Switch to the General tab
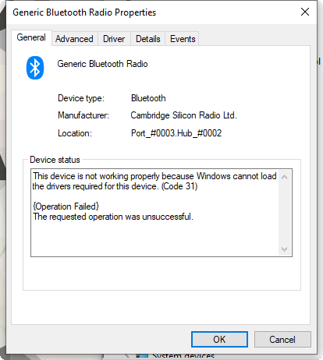The height and width of the screenshot is (360, 323). 31,37
